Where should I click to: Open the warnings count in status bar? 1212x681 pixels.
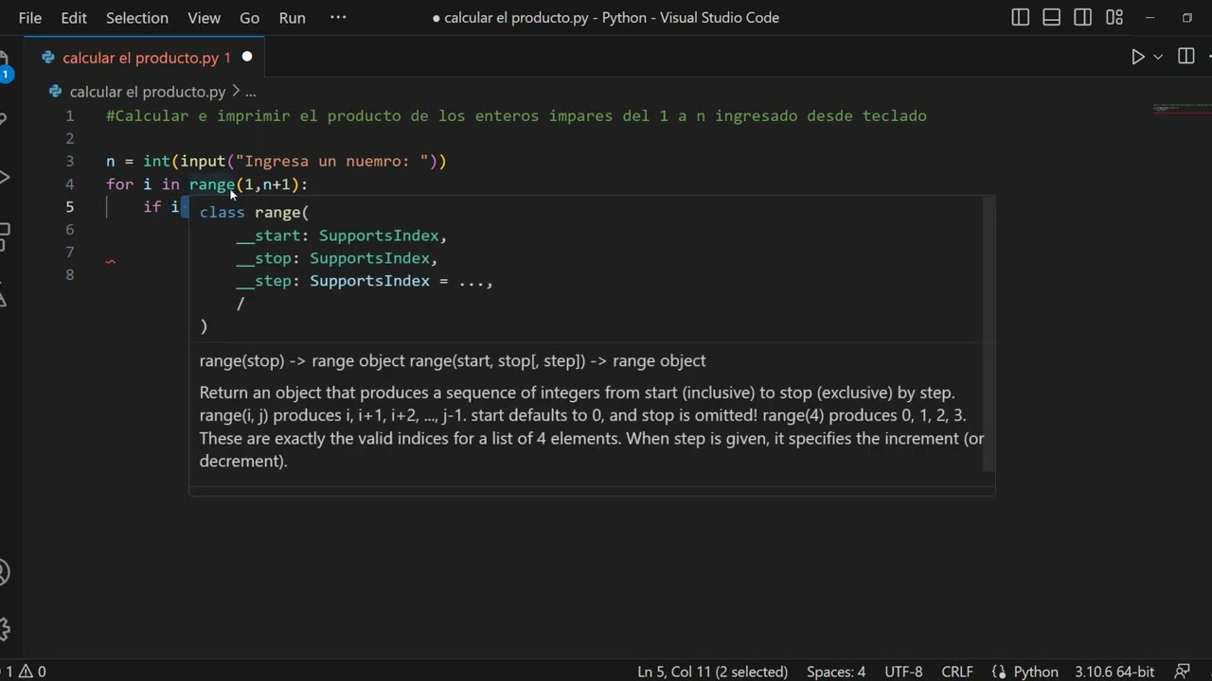(x=32, y=672)
